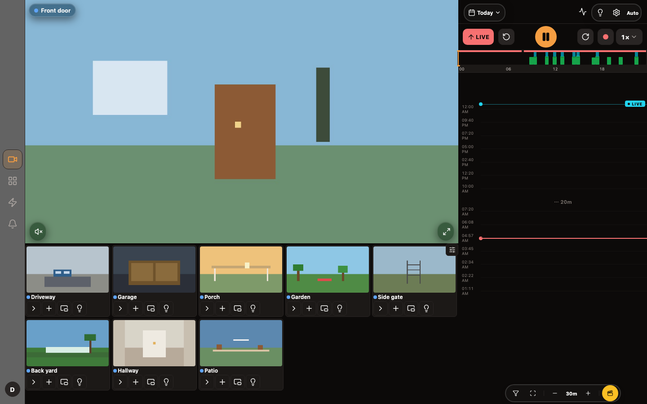647x404 pixels.
Task: Start recording with the red dot button
Action: tap(606, 37)
